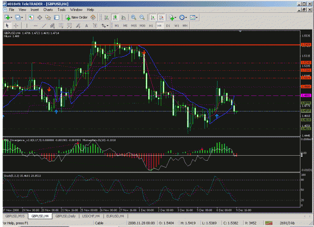Open the Indicators list dropdown
Screen dimensions: 314x227
[x=172, y=18]
